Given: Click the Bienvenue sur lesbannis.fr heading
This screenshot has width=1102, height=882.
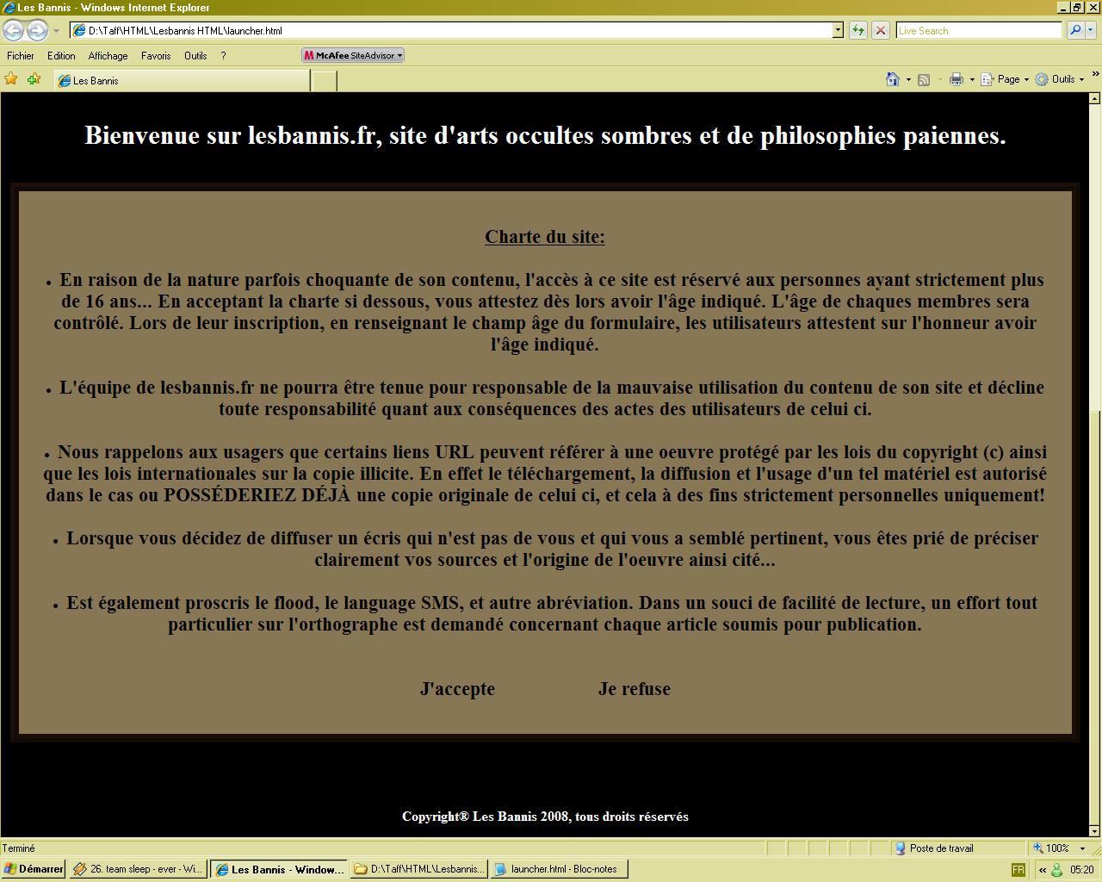Looking at the screenshot, I should 545,135.
